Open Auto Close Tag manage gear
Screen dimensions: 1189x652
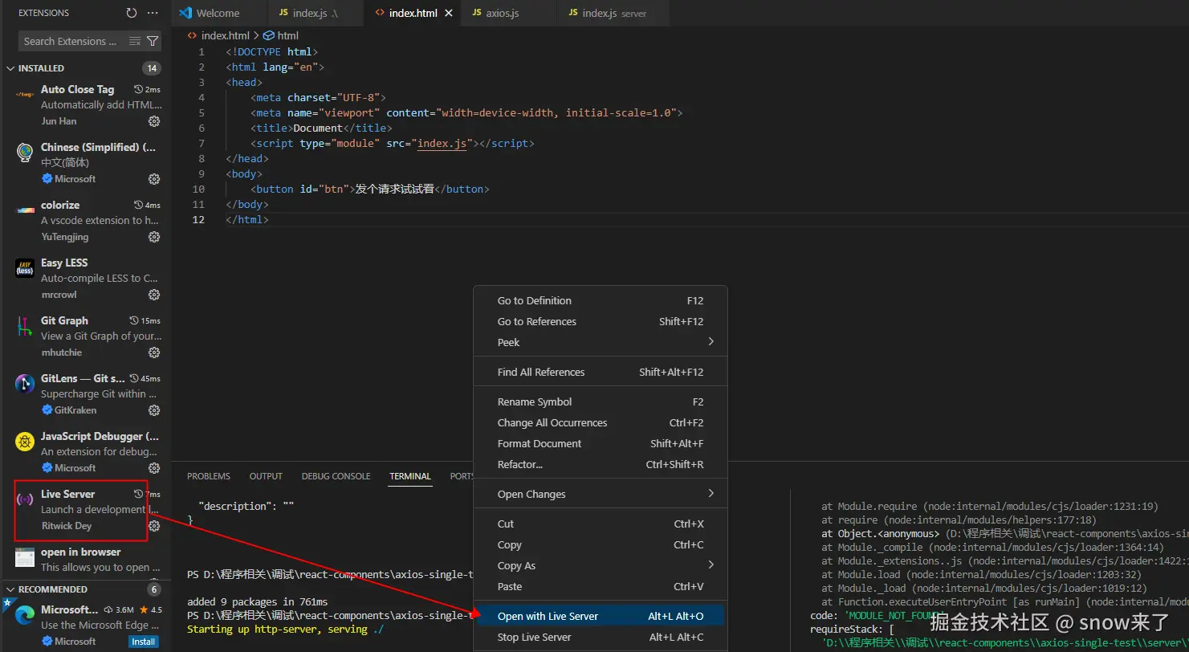pyautogui.click(x=154, y=121)
